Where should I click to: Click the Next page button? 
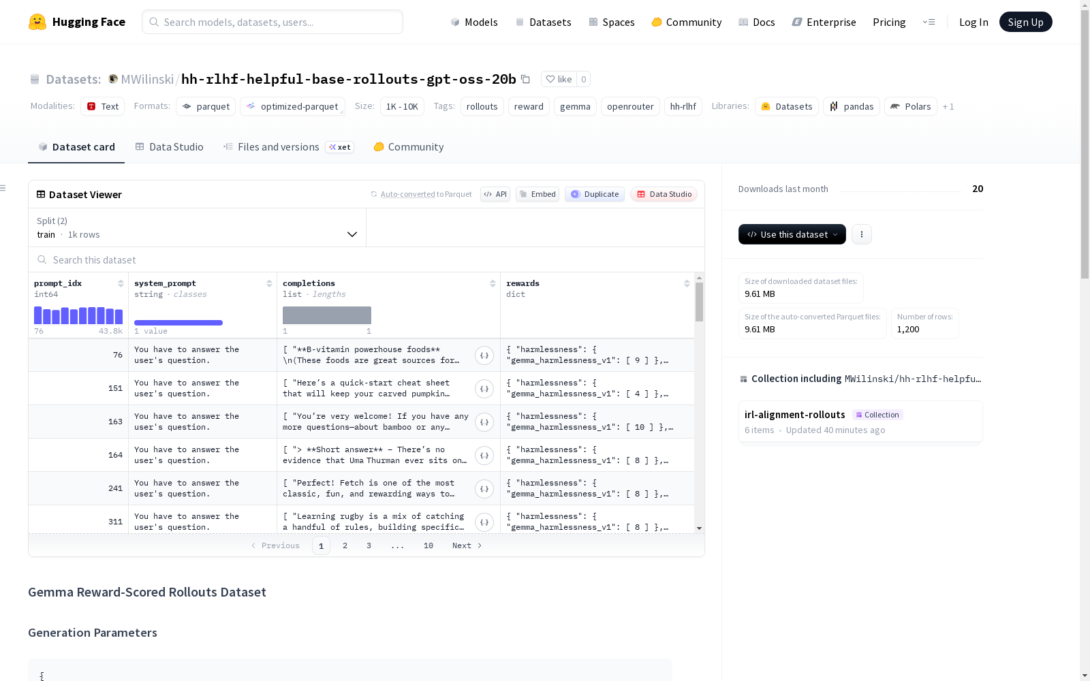click(467, 545)
